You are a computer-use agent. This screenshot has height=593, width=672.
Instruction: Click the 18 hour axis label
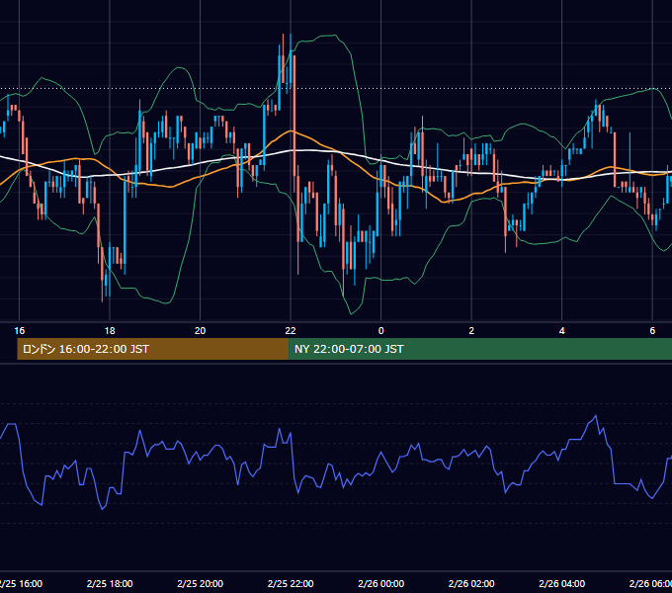(x=110, y=331)
